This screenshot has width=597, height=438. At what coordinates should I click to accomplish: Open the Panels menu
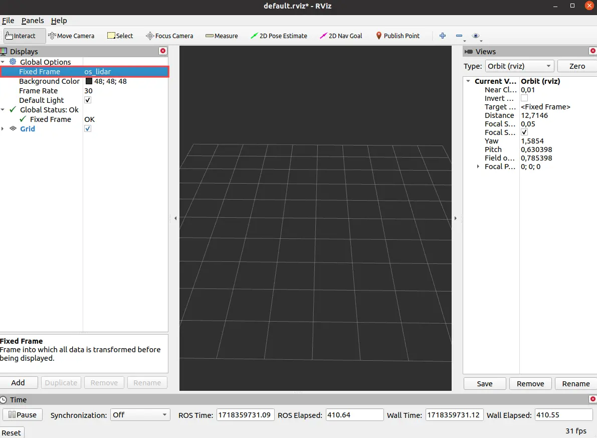point(33,21)
